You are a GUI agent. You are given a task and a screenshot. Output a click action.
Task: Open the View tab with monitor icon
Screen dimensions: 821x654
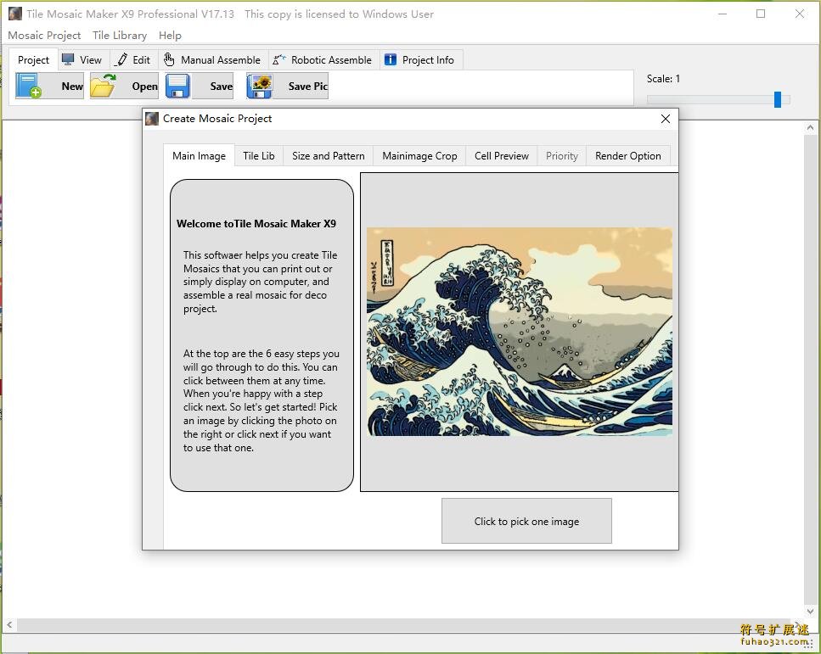[x=82, y=60]
